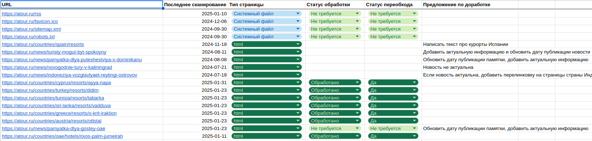Select the 'Статус обработки' header cell
Screen dimensions: 592x141
click(335, 4)
